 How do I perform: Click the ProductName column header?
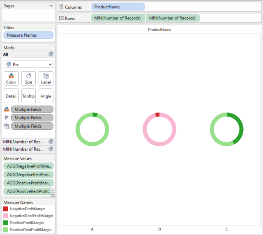point(159,30)
